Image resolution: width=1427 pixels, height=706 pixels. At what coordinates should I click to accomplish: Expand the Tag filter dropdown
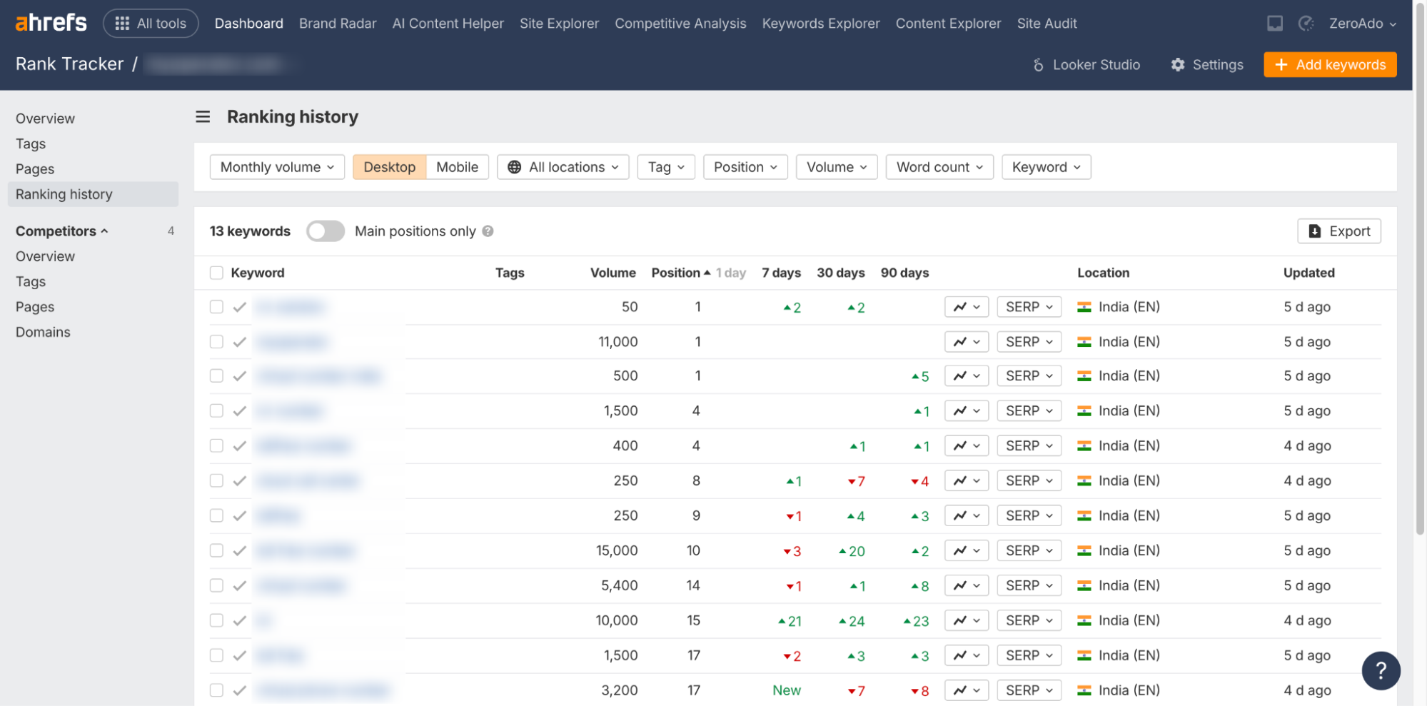coord(666,167)
